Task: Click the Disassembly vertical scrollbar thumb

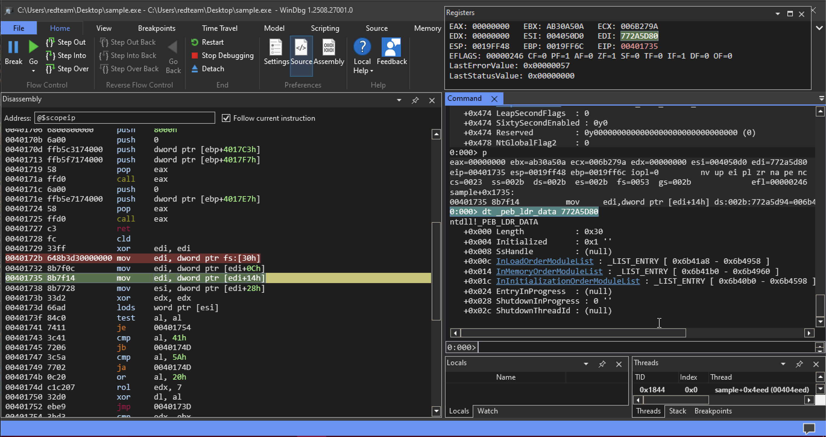Action: point(436,271)
